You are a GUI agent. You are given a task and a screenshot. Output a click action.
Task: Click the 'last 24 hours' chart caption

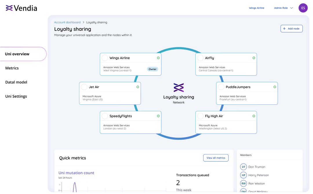(x=65, y=178)
